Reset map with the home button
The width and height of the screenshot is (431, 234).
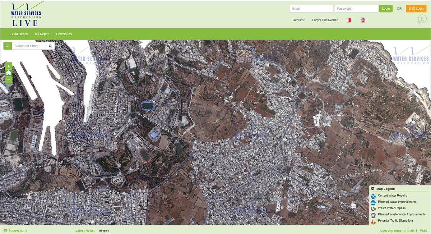(x=8, y=73)
